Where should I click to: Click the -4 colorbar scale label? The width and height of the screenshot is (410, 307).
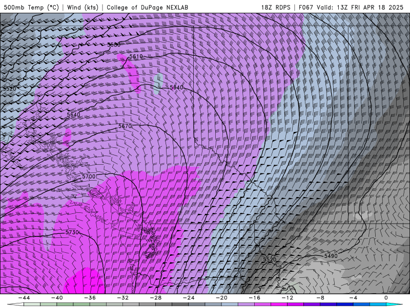click(353, 298)
